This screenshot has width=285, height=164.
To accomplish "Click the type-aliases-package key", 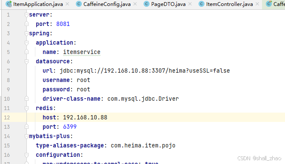I will click(x=70, y=145).
